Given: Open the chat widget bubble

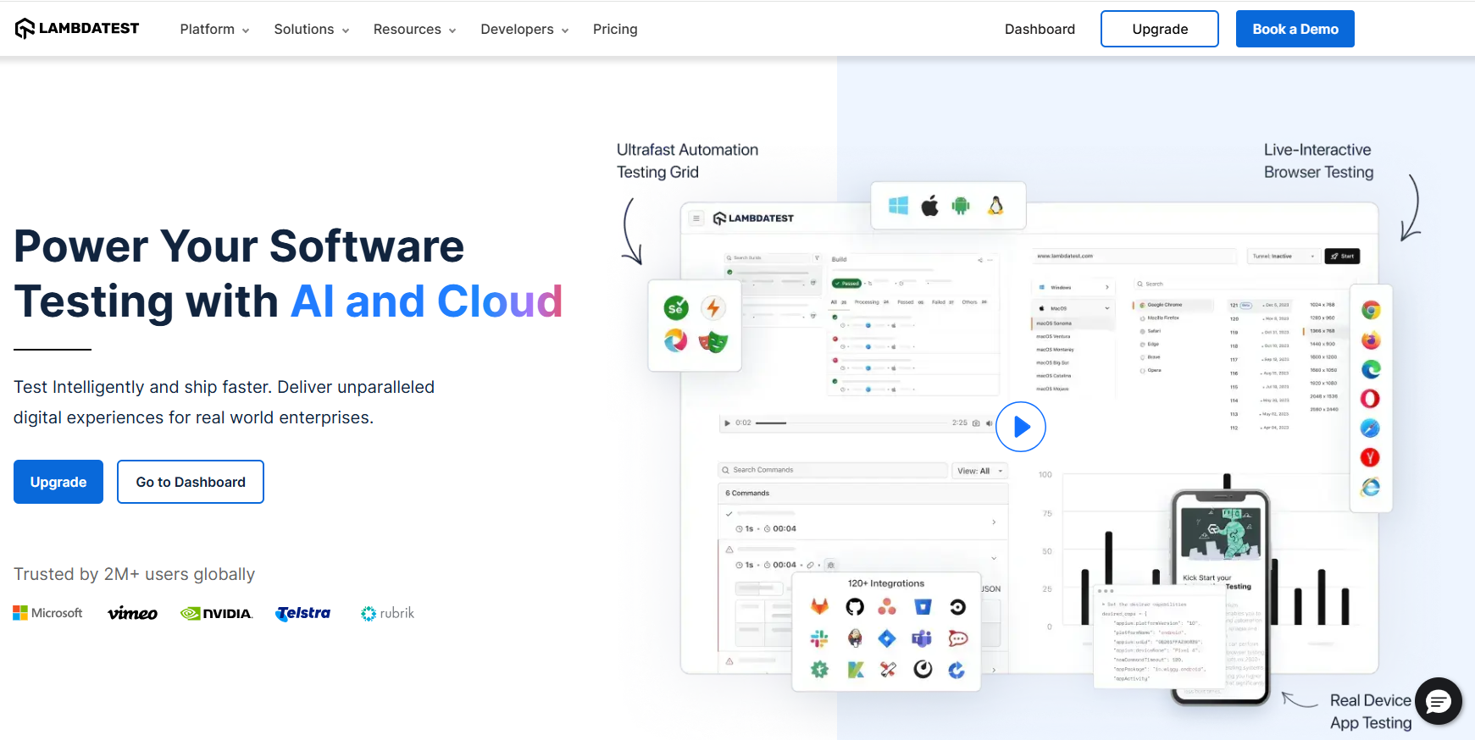Looking at the screenshot, I should pyautogui.click(x=1439, y=701).
